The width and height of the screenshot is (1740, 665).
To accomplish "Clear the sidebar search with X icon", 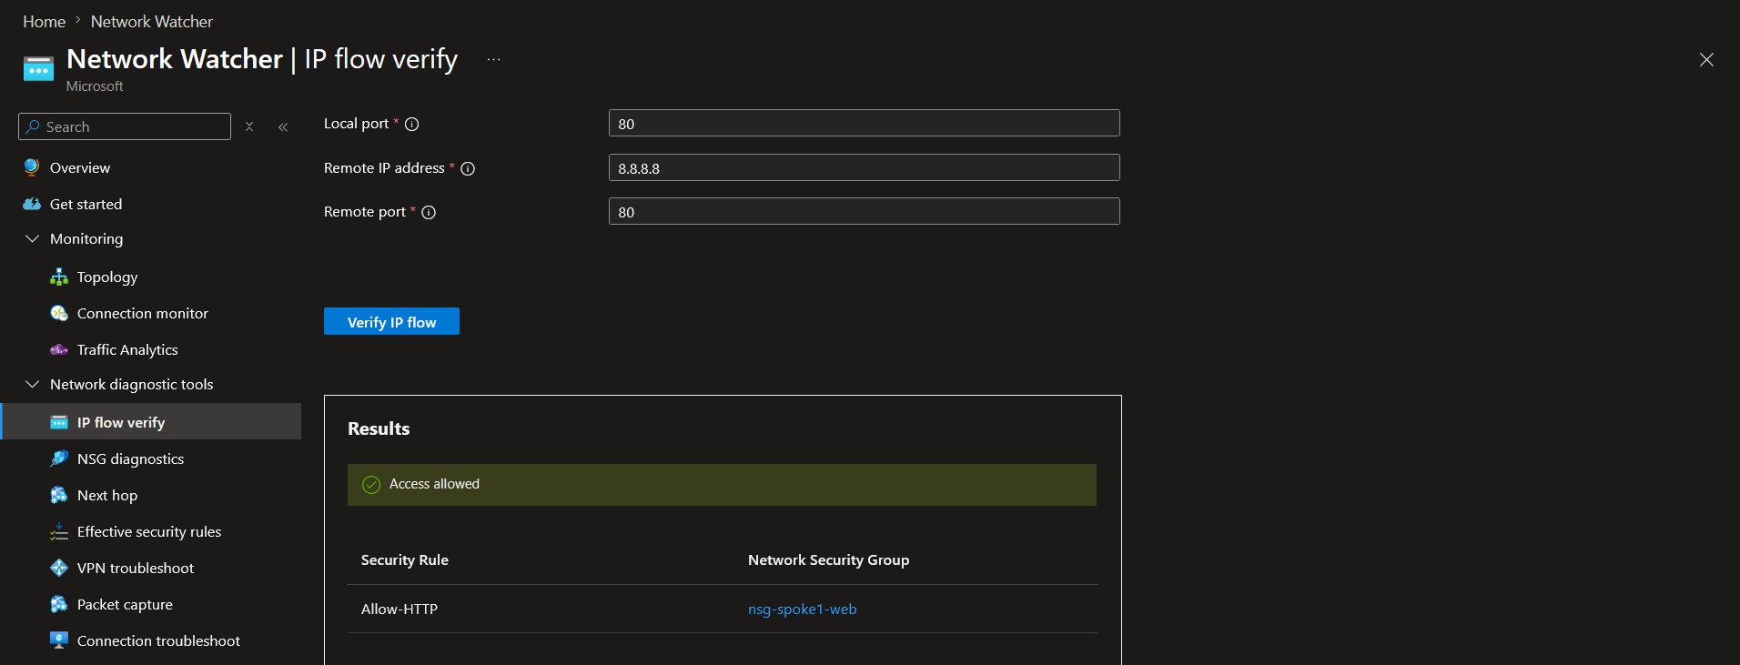I will 249,126.
